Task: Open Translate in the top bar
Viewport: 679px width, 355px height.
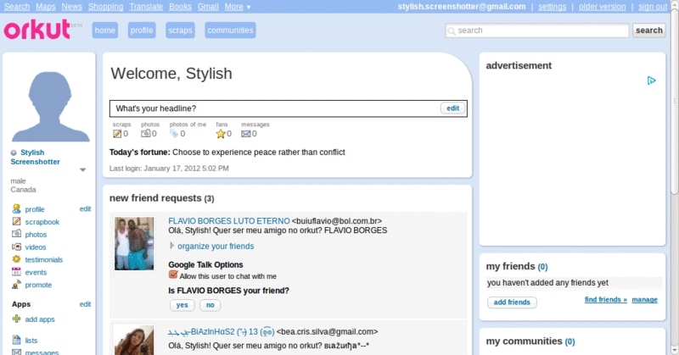Action: [146, 7]
